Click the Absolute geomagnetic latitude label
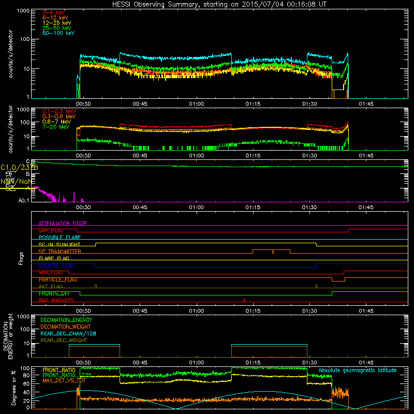 pyautogui.click(x=358, y=371)
